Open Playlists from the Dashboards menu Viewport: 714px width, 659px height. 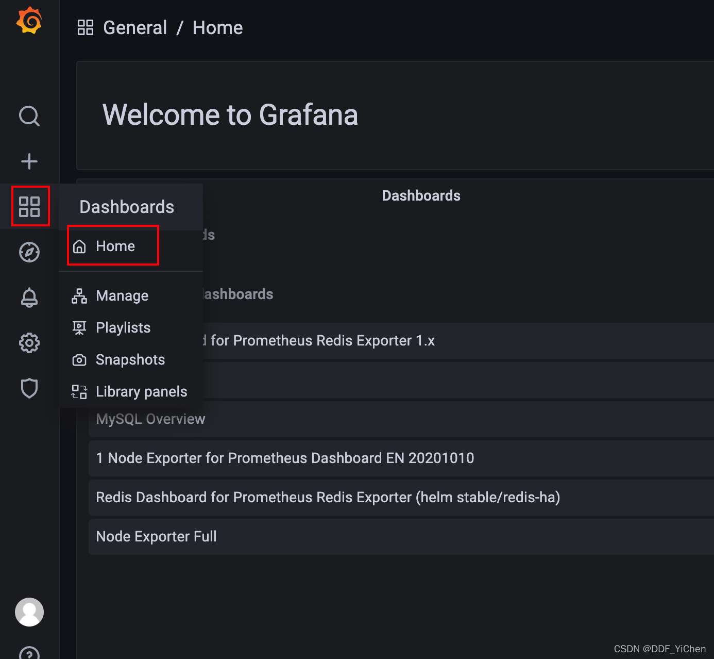click(x=123, y=328)
